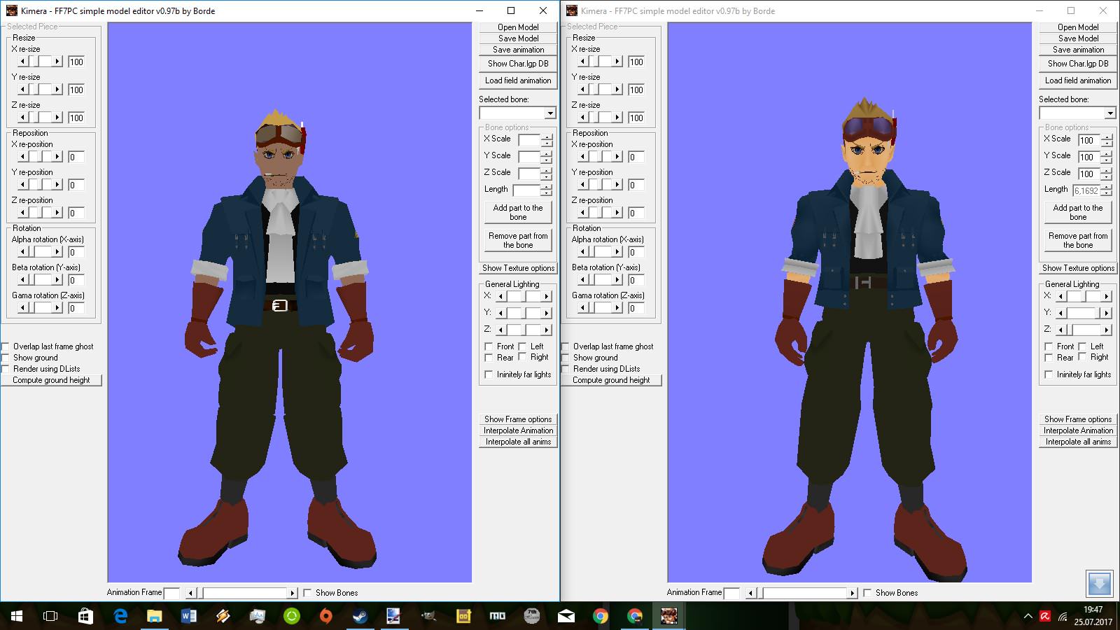Open Task View from the taskbar
Viewport: 1120px width, 630px height.
tap(50, 616)
